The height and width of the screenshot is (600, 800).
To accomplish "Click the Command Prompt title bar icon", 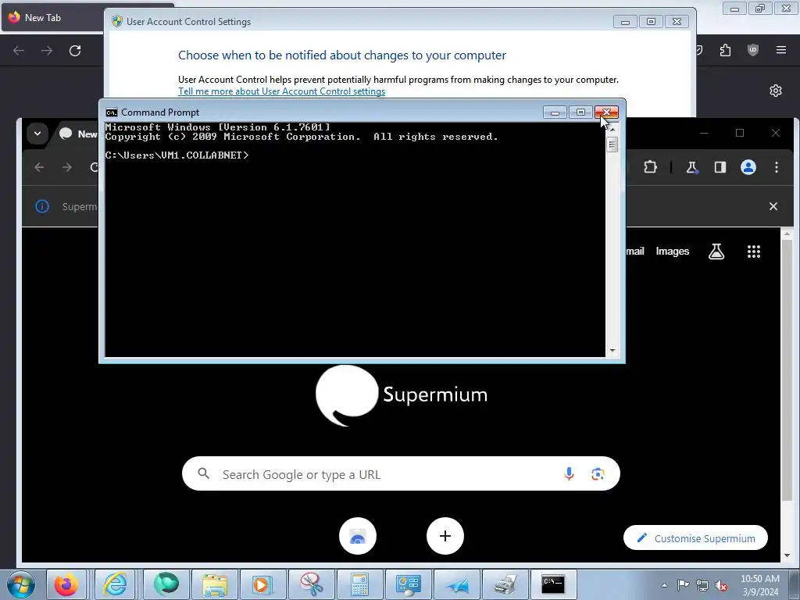I will (111, 112).
